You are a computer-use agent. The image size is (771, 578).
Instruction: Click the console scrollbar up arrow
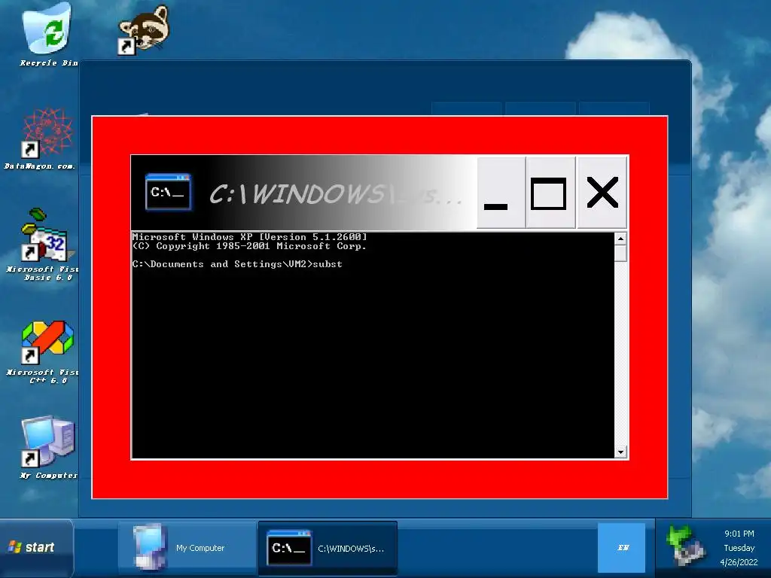pyautogui.click(x=620, y=239)
